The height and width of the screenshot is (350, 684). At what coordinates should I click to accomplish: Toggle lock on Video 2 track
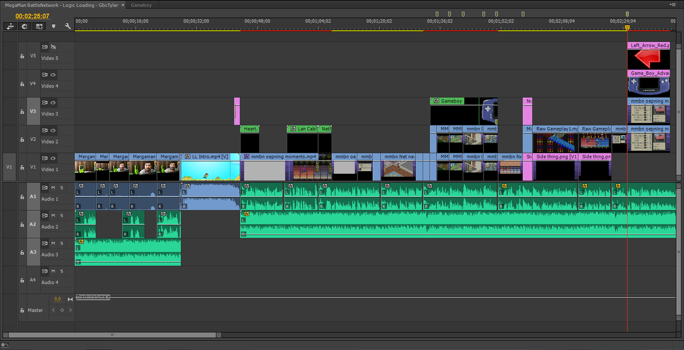[22, 140]
